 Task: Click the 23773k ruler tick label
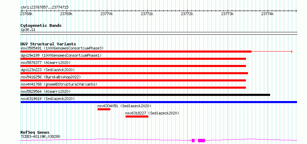click(227, 14)
